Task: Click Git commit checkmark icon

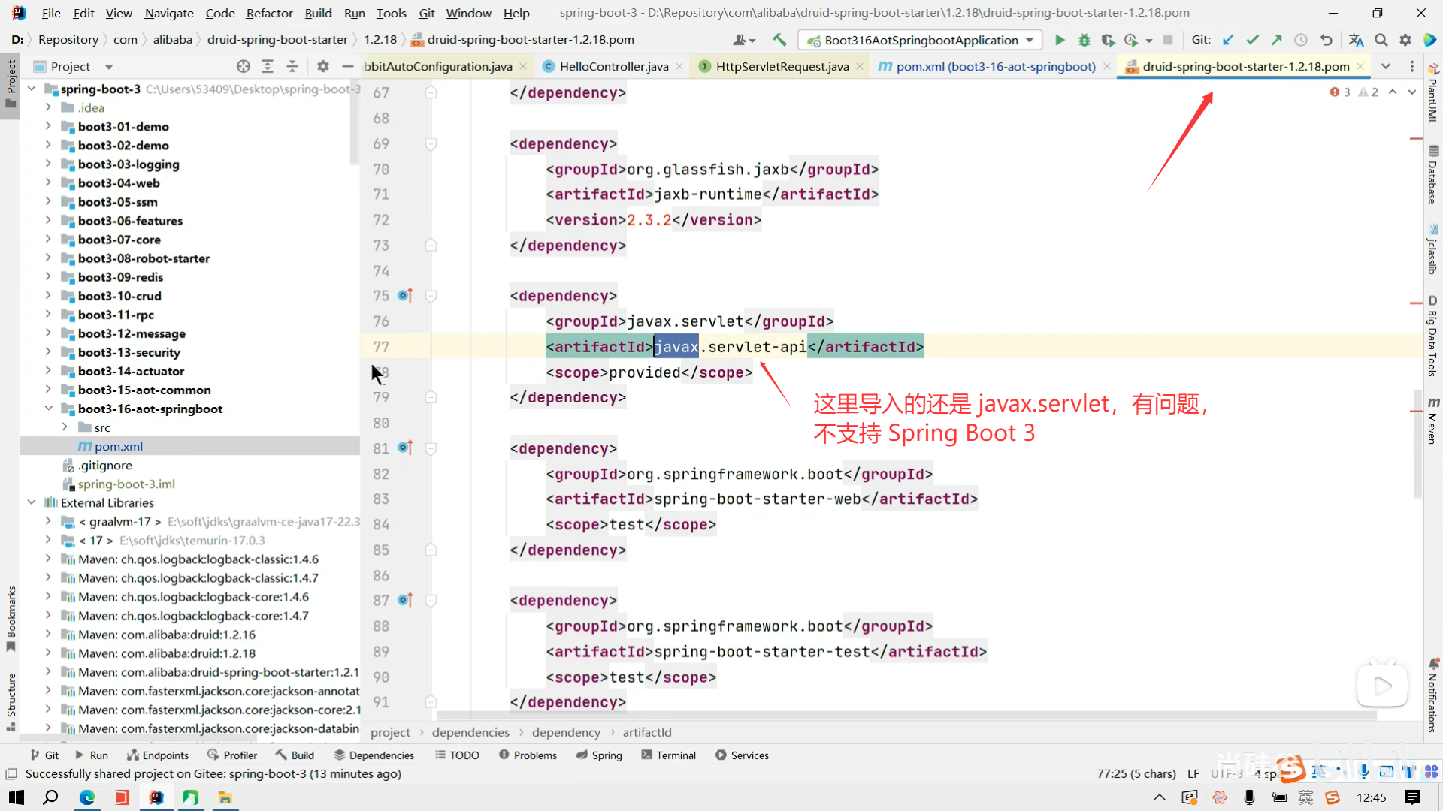Action: [1252, 40]
